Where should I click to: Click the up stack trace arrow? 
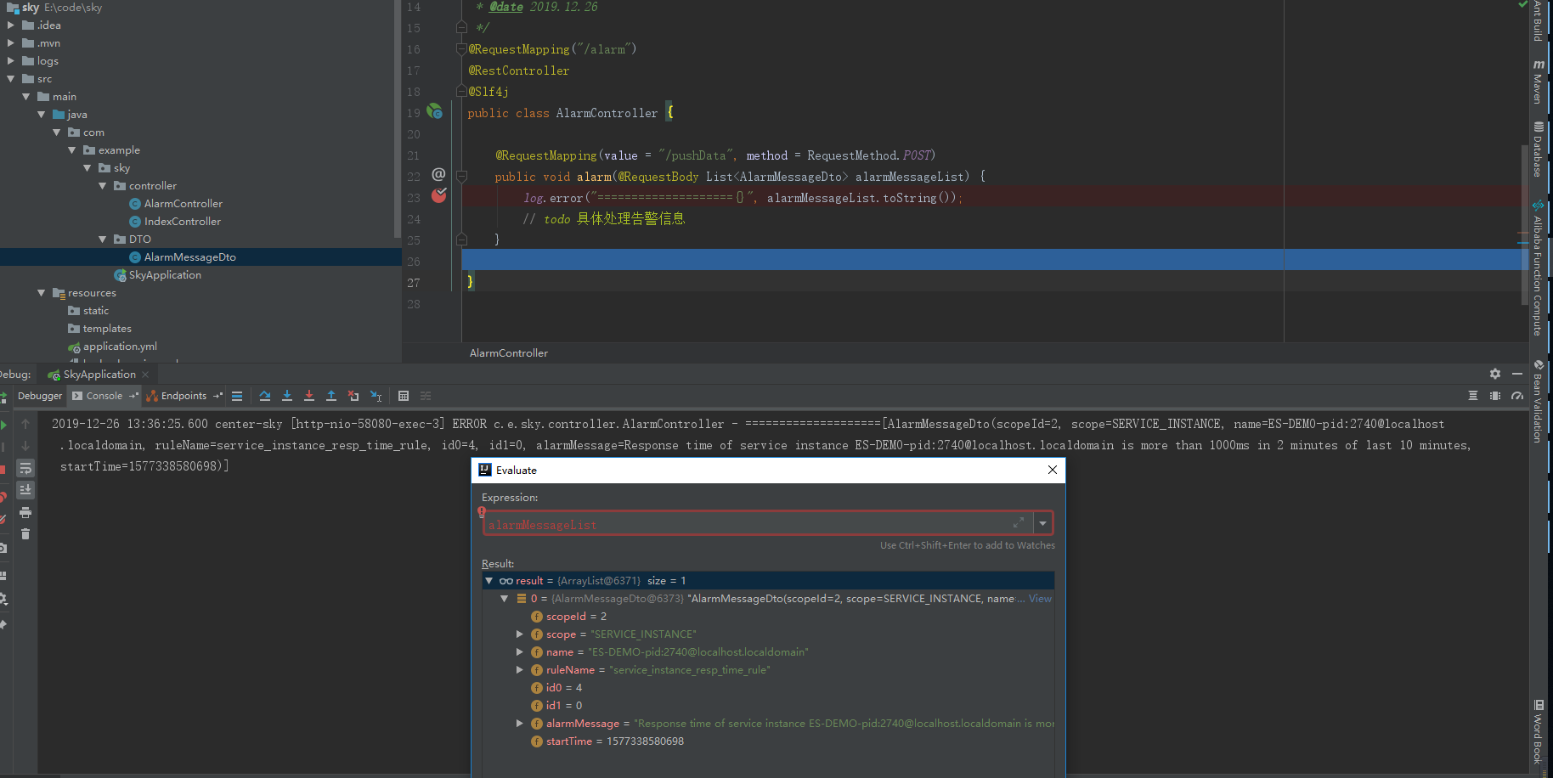(25, 424)
